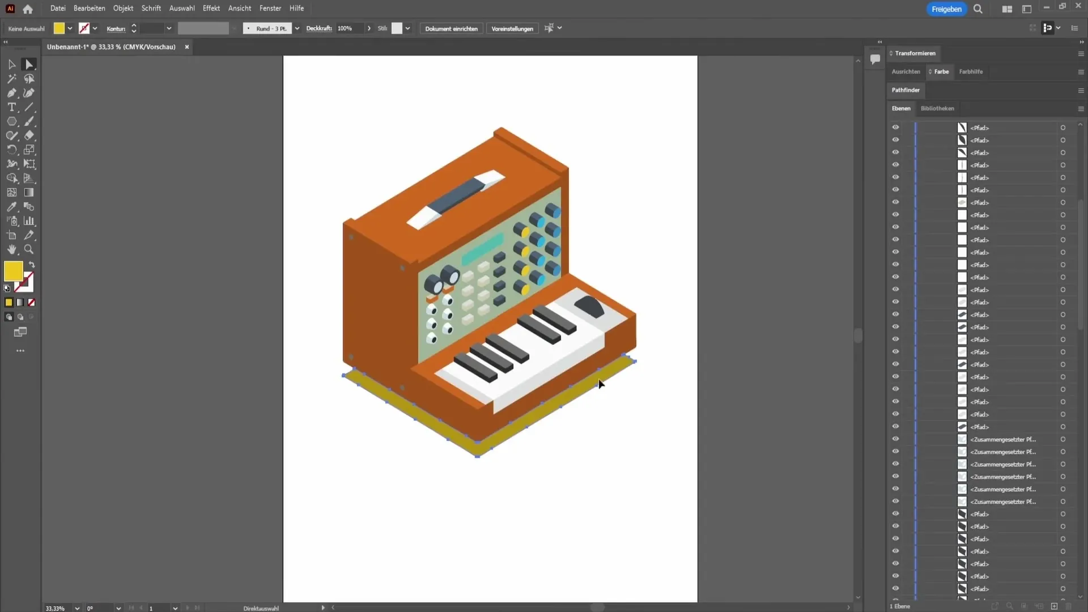Choose the Gradient tool
1088x612 pixels.
click(x=29, y=193)
